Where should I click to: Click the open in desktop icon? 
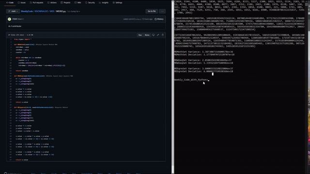pyautogui.click(x=154, y=35)
